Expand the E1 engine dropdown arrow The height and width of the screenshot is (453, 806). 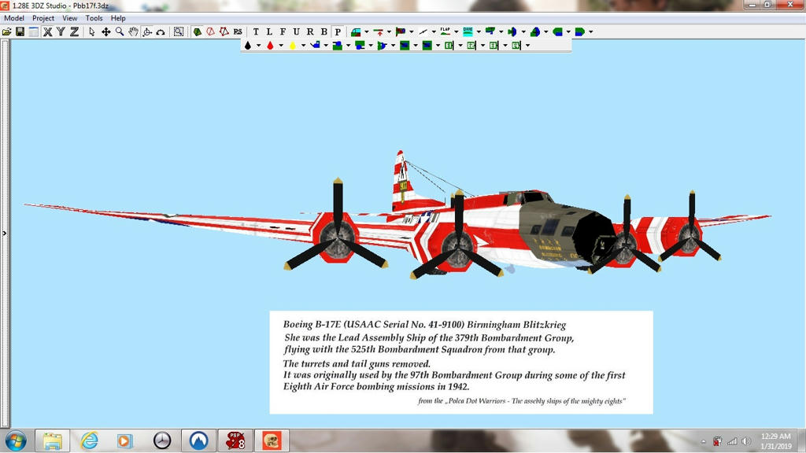point(460,46)
